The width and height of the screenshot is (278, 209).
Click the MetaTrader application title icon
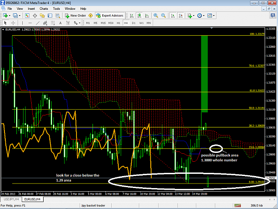(x=3, y=3)
